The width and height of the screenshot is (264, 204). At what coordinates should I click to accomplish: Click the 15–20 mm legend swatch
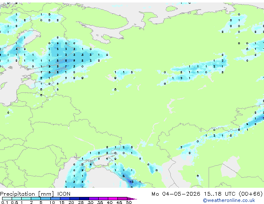point(65,199)
